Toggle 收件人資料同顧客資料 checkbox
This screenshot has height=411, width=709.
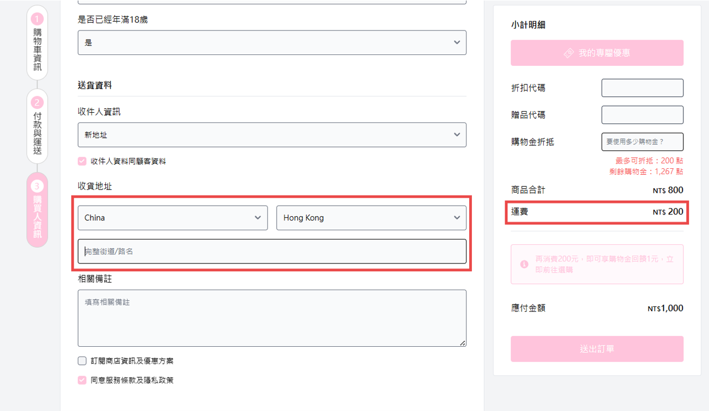point(82,161)
